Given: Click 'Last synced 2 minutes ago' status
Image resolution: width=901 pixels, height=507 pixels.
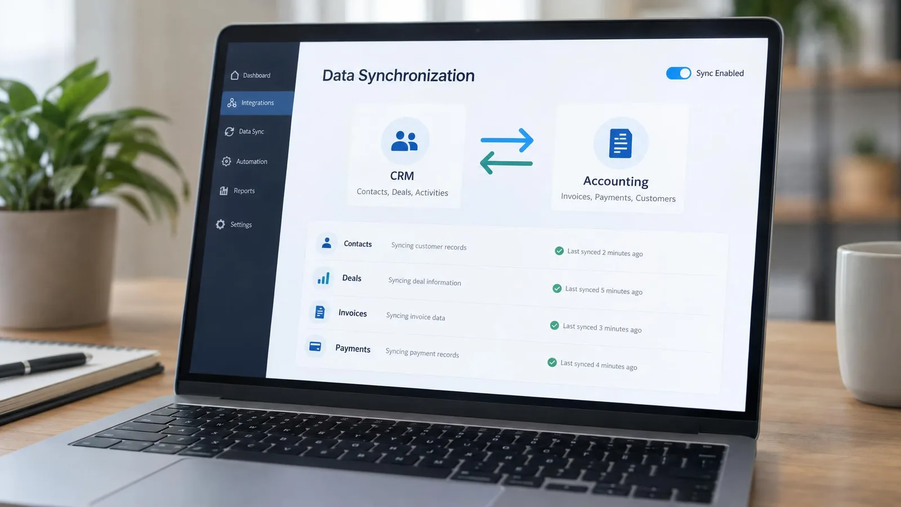Looking at the screenshot, I should click(x=605, y=252).
